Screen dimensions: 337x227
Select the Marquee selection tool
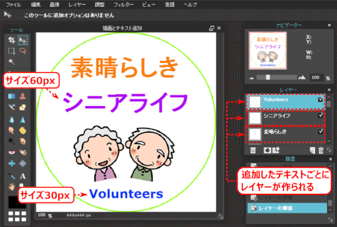pyautogui.click(x=11, y=51)
